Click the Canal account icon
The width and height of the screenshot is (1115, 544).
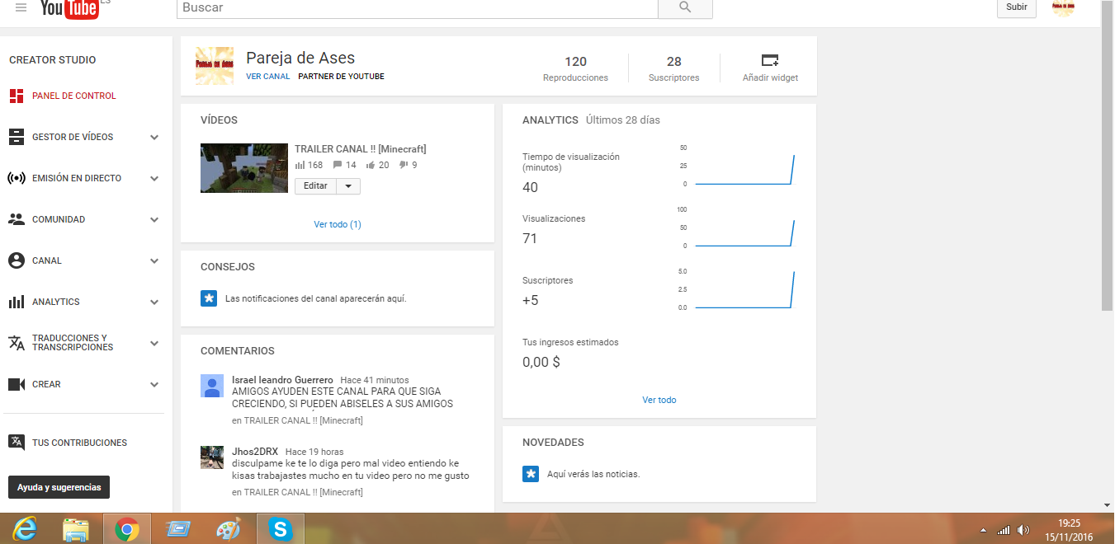[17, 260]
